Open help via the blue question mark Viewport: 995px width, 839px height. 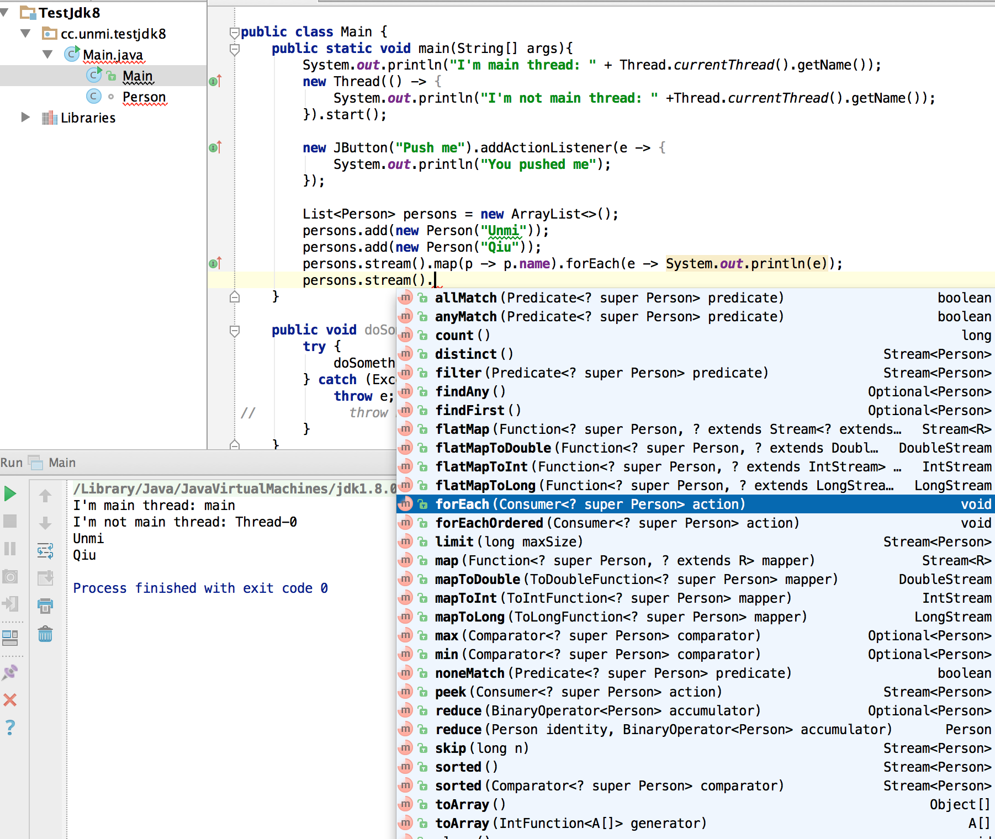tap(10, 728)
